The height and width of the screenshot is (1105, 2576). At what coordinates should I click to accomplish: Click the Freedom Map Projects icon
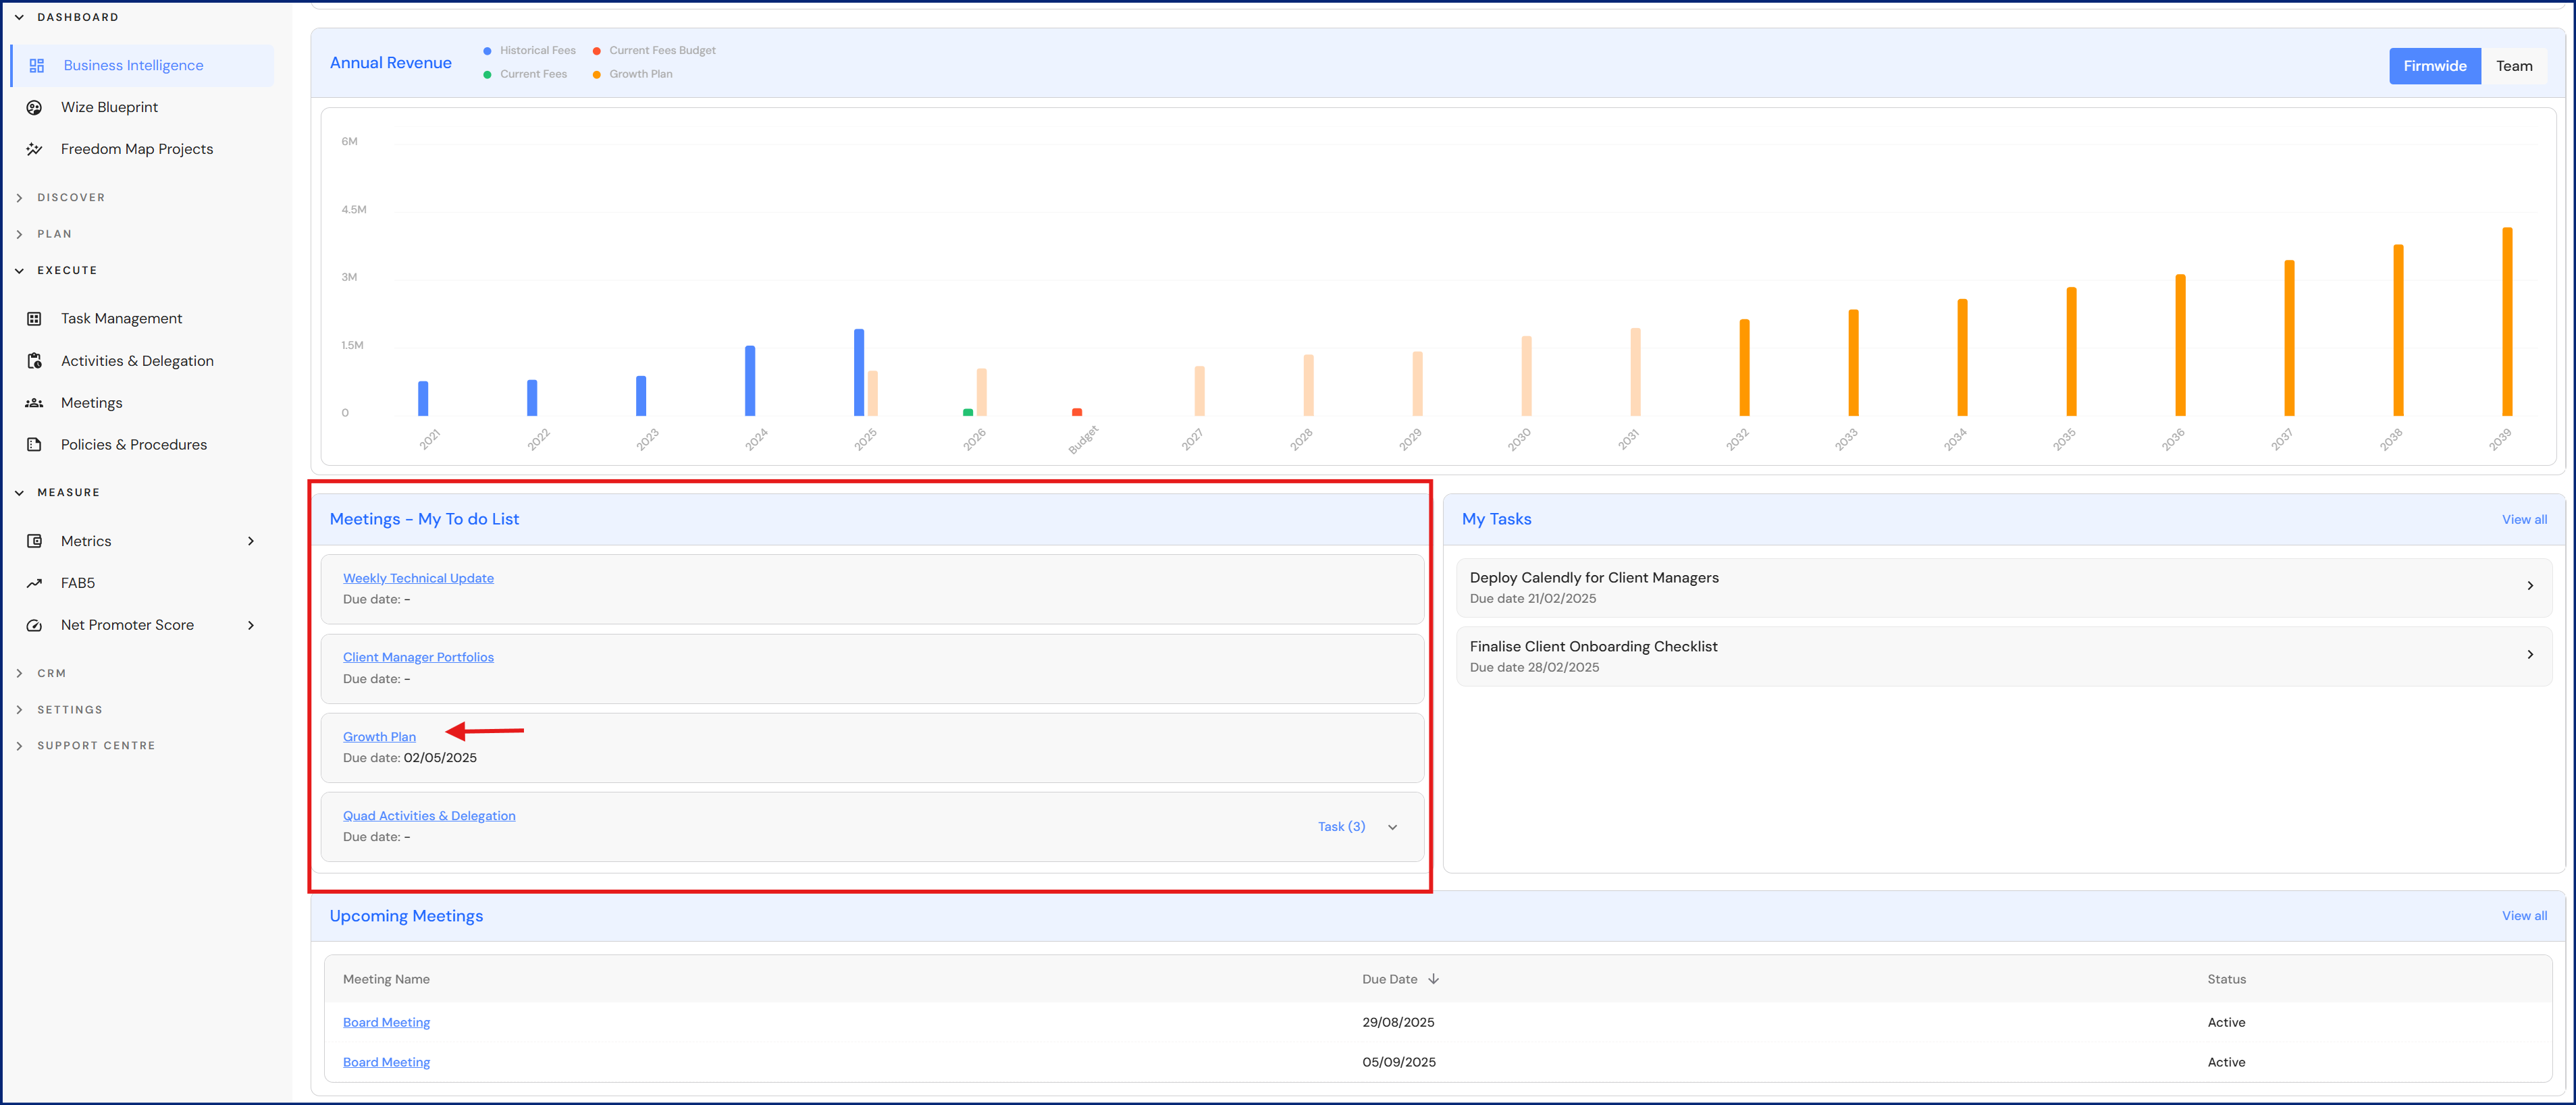pos(34,150)
